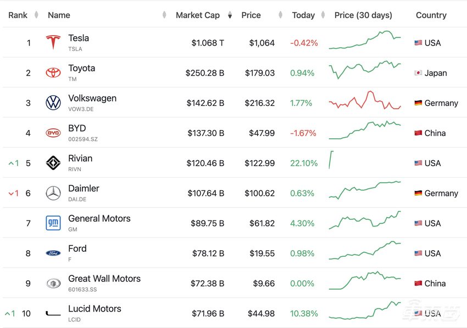Image resolution: width=467 pixels, height=328 pixels.
Task: Click the Toyota logo icon
Action: (53, 73)
